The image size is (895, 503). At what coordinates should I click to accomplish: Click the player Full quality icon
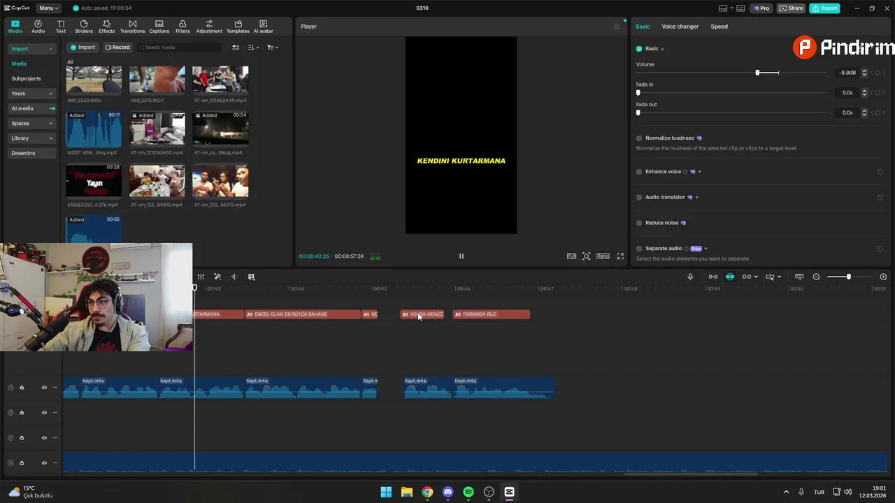[571, 256]
